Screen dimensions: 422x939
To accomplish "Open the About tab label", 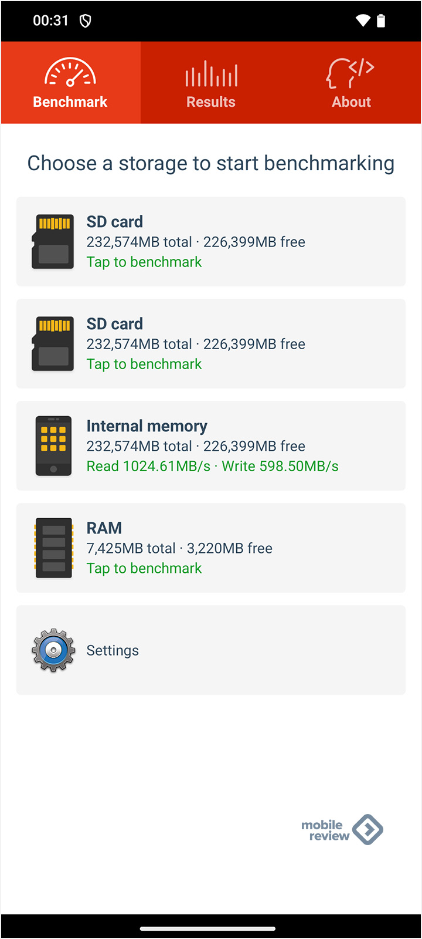I will tap(351, 102).
